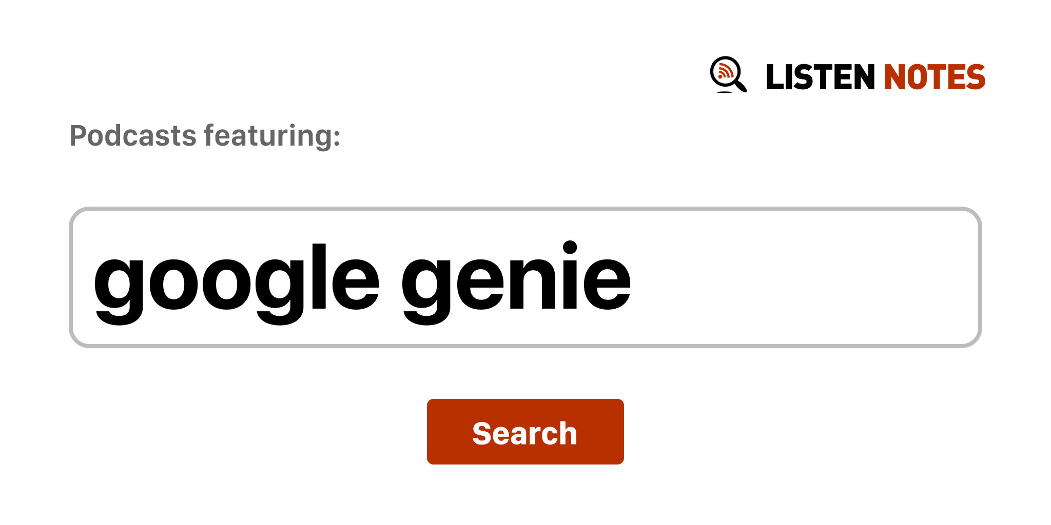Image resolution: width=1051 pixels, height=525 pixels.
Task: Click the word "Podcasts" in the heading
Action: pyautogui.click(x=133, y=136)
